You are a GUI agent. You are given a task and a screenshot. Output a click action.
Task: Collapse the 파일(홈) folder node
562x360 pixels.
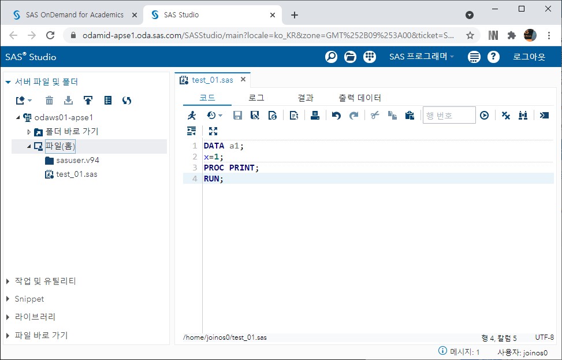[29, 146]
